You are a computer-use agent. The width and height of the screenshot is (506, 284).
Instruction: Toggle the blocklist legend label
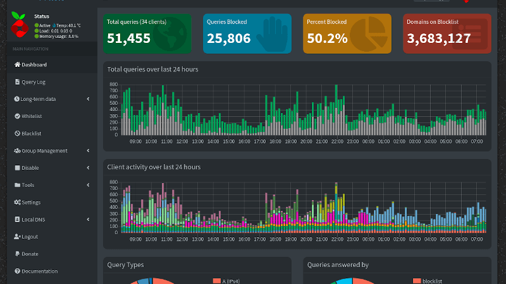[x=434, y=280]
